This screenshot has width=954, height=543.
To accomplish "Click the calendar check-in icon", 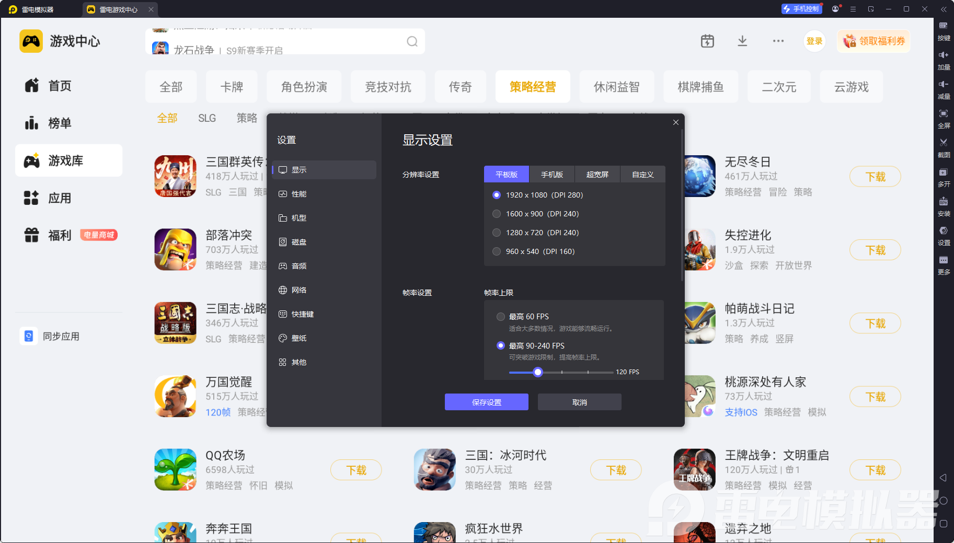I will 707,41.
